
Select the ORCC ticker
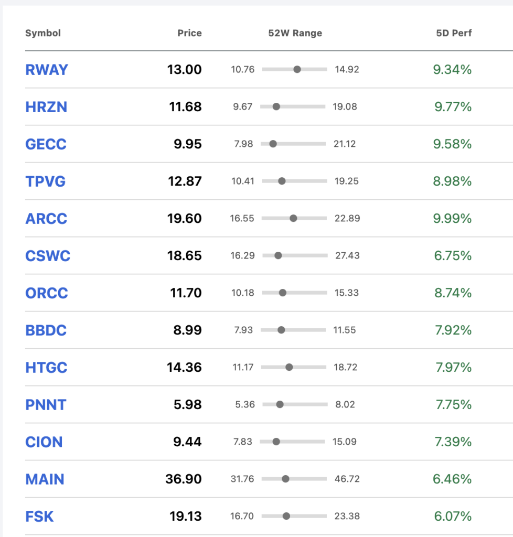pyautogui.click(x=47, y=293)
